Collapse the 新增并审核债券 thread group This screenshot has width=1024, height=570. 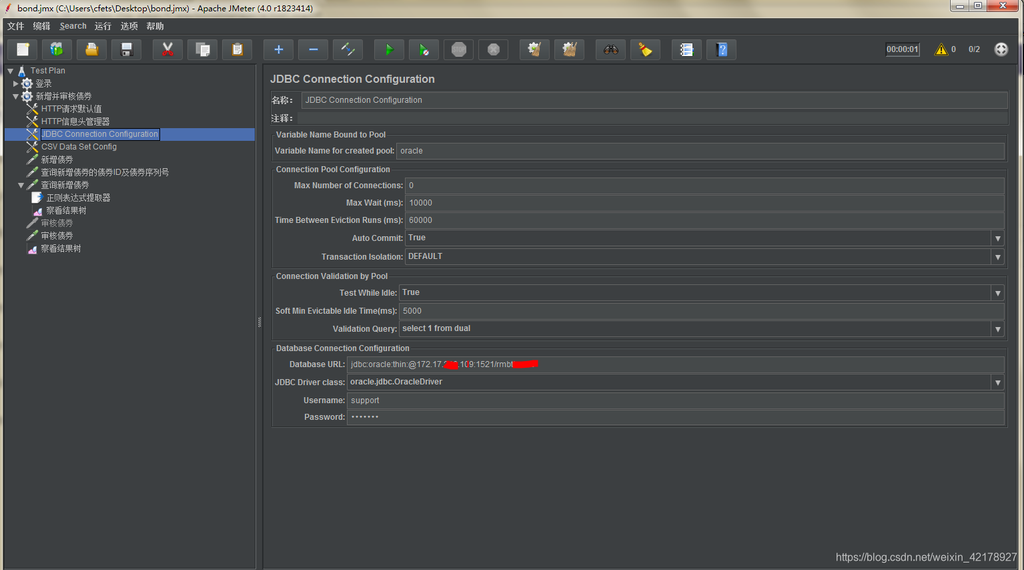(16, 96)
